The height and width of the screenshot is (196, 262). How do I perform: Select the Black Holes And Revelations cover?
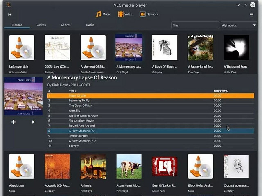point(200,166)
